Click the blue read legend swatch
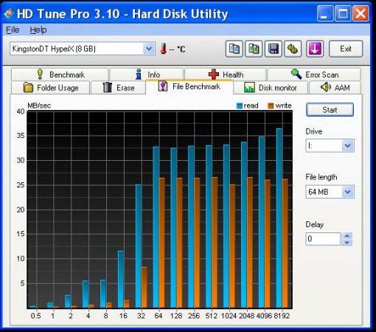This screenshot has height=332, width=376. (x=239, y=106)
